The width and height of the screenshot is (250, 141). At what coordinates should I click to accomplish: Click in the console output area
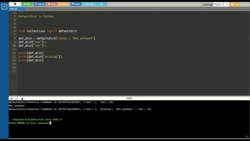[x=129, y=119]
